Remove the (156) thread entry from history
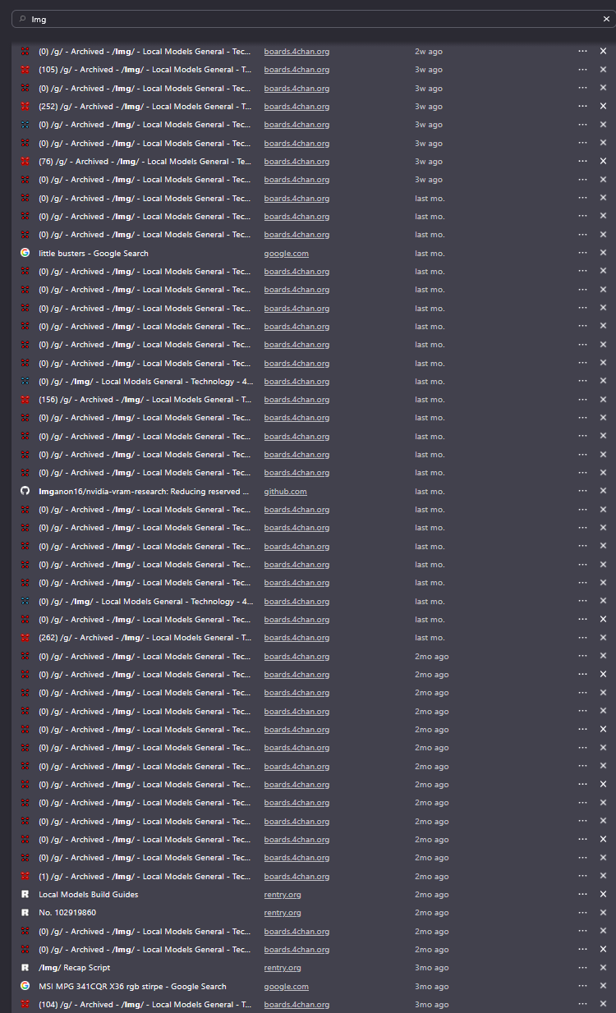 click(x=603, y=399)
